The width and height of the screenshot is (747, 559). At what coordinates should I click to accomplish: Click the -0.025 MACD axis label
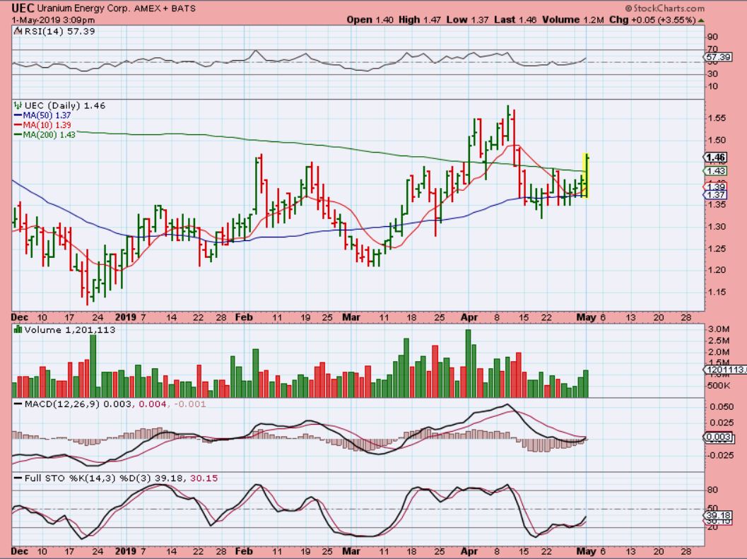tap(719, 455)
